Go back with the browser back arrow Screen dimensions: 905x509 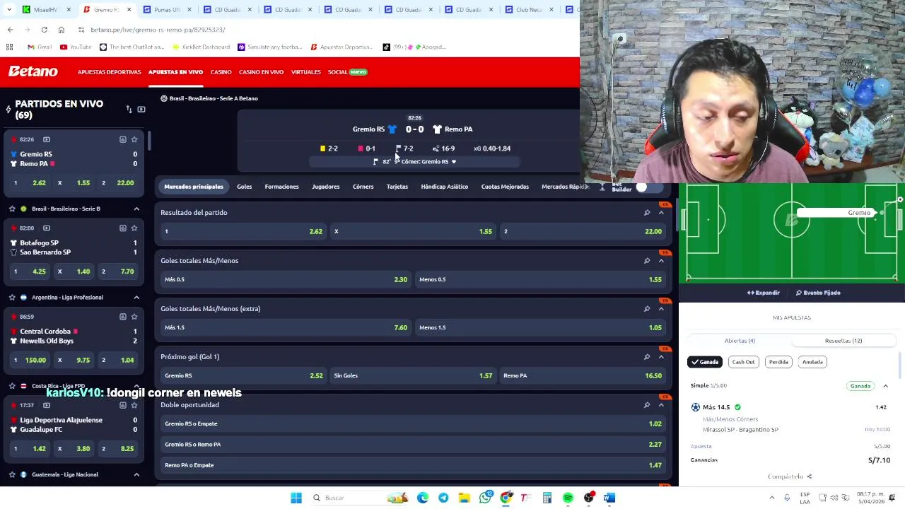click(x=10, y=30)
